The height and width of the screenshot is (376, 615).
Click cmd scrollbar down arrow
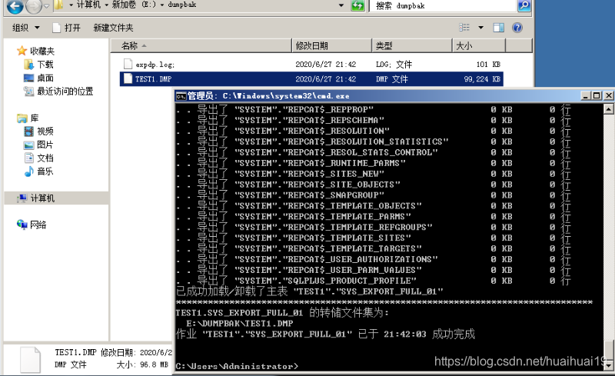tap(608, 365)
